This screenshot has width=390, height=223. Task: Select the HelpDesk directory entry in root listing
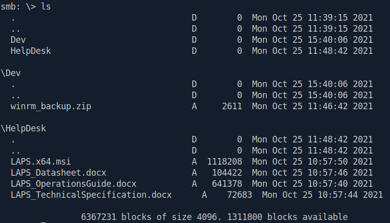click(x=31, y=51)
